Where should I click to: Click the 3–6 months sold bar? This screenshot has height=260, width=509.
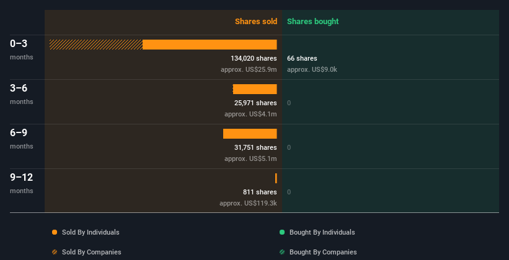point(255,89)
